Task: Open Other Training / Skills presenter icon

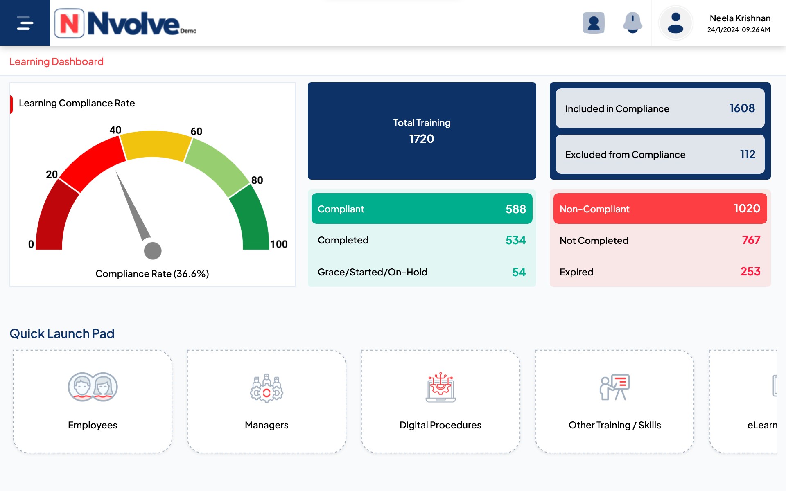Action: [x=614, y=387]
